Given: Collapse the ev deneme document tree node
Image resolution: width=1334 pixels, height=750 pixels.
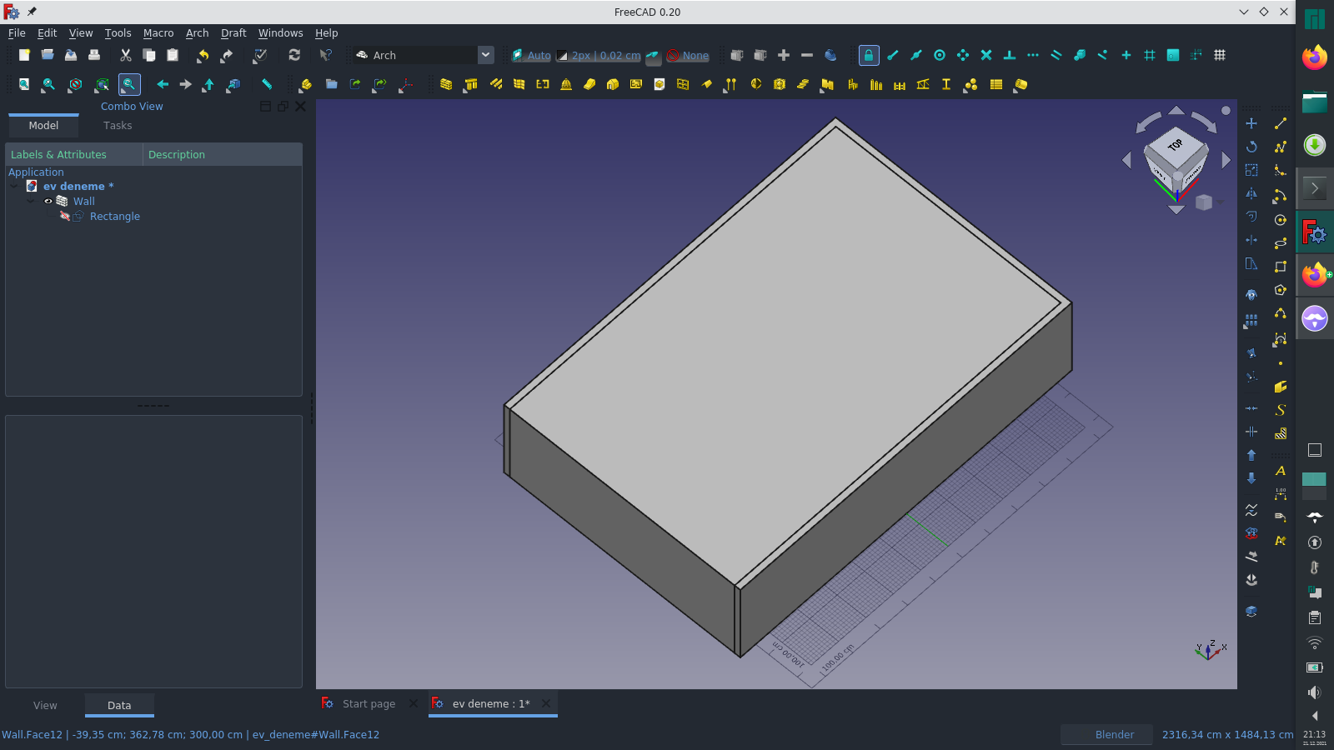Looking at the screenshot, I should [13, 185].
